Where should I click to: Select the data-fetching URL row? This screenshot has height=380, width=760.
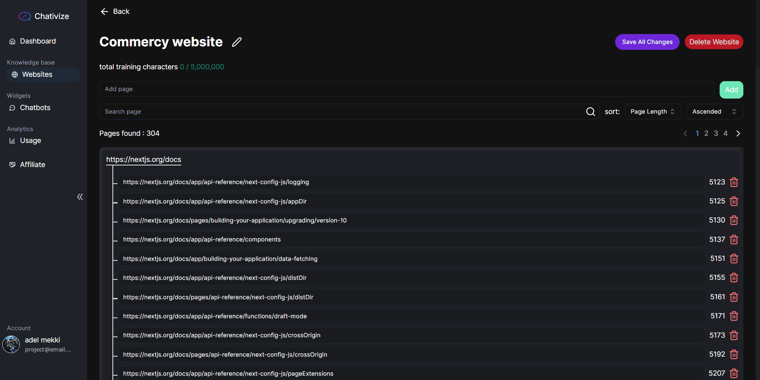pos(411,258)
